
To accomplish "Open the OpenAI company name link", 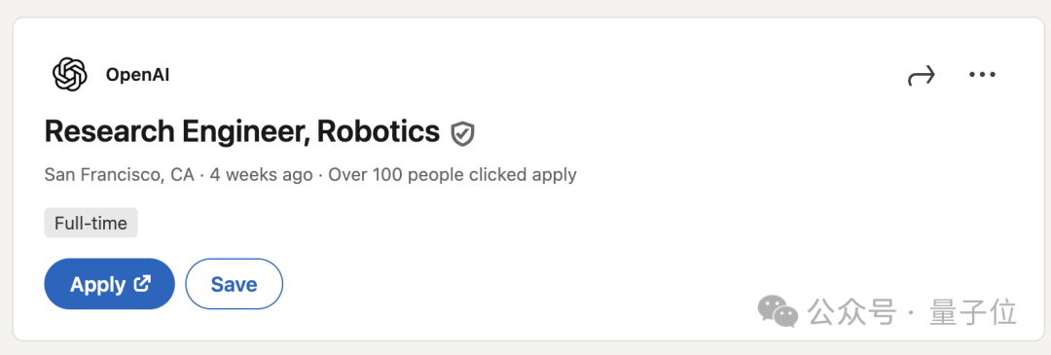I will (x=137, y=75).
